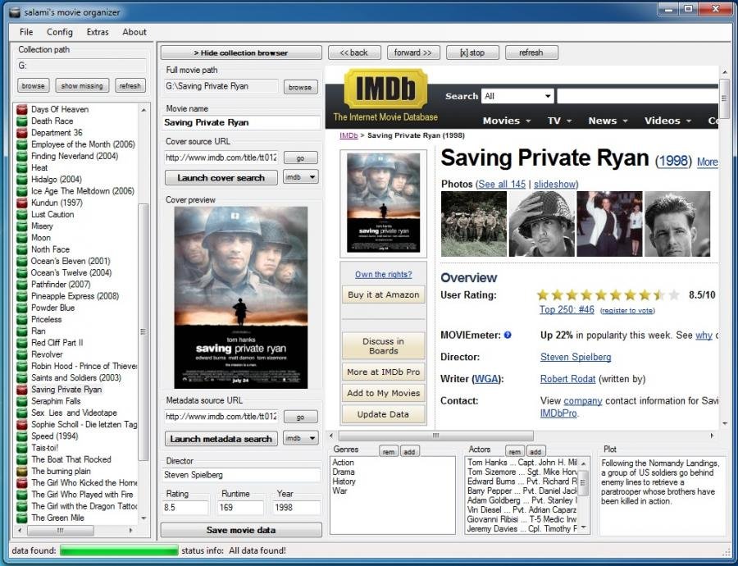This screenshot has height=566, width=738.
Task: Click the Update Data button on IMDb page
Action: click(383, 414)
